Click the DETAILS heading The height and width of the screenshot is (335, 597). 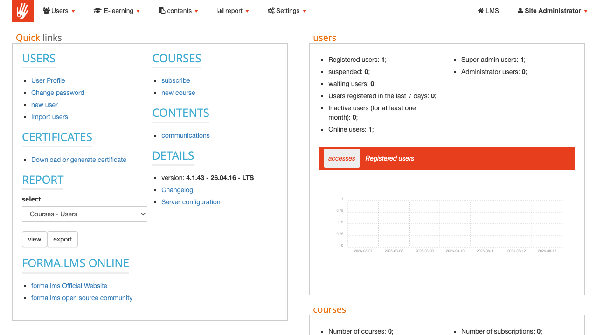click(x=173, y=156)
